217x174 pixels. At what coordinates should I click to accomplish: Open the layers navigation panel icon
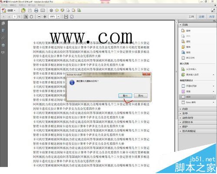coord(3,45)
